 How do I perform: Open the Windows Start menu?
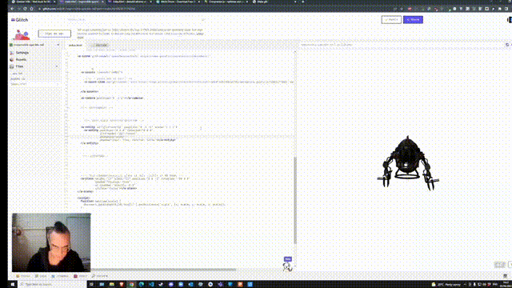click(13, 285)
